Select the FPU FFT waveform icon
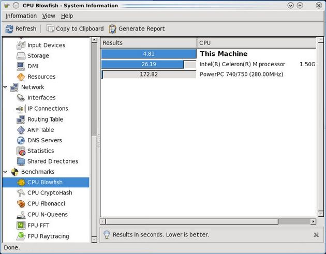Screen dimensions: 326x254 [21, 226]
